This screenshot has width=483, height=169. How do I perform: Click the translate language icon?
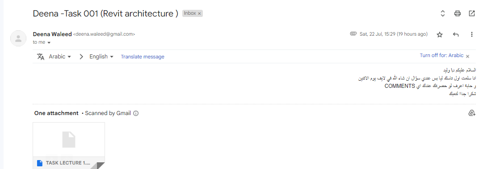[x=41, y=57]
